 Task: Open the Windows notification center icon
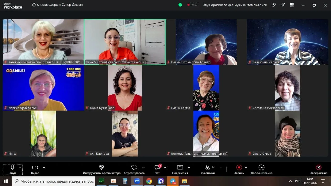pos(323,181)
